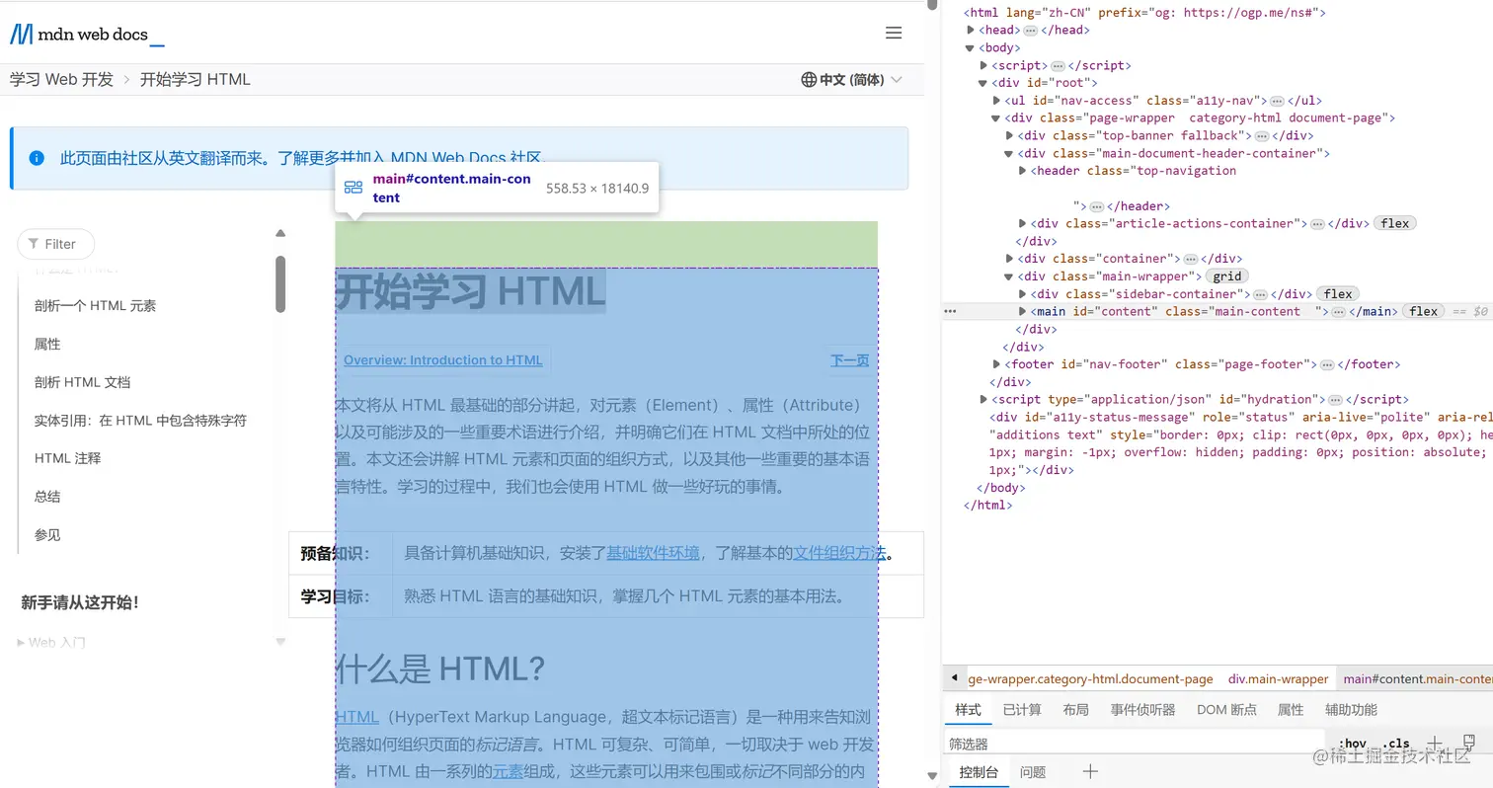1493x788 pixels.
Task: Open the 文件组织方法 link
Action: click(x=839, y=553)
